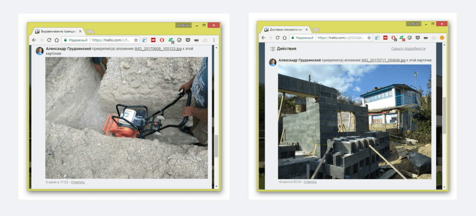Reload the page in the left window
Screen dimensions: 476x216
(49, 40)
